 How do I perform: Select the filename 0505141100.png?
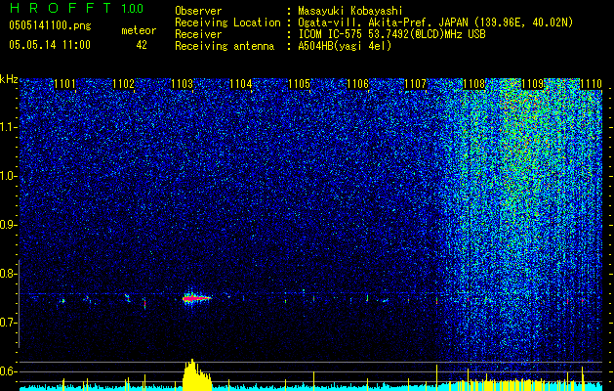coord(50,26)
